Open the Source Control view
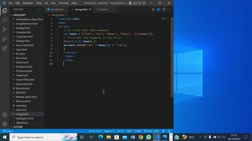The image size is (252, 141). pos(5,29)
